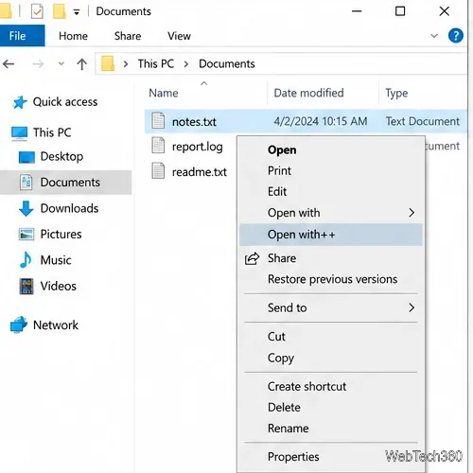
Task: Click Documents in the address bar path
Action: (x=227, y=64)
